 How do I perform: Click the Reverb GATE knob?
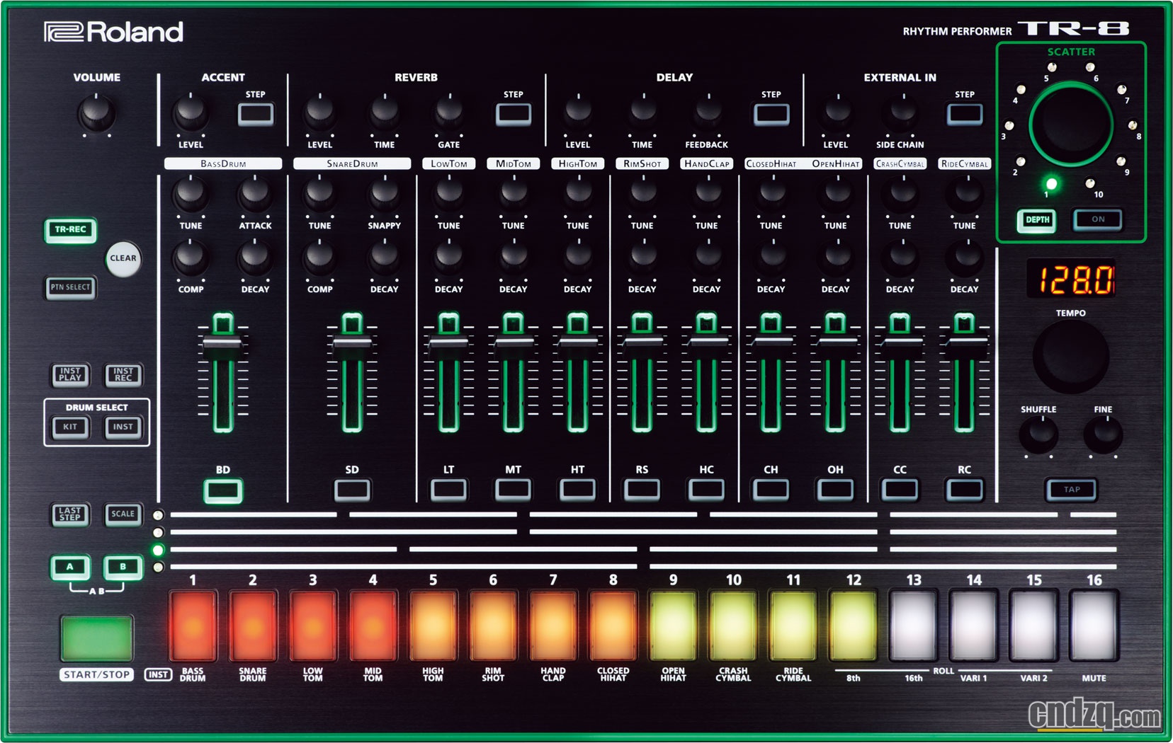coord(448,112)
